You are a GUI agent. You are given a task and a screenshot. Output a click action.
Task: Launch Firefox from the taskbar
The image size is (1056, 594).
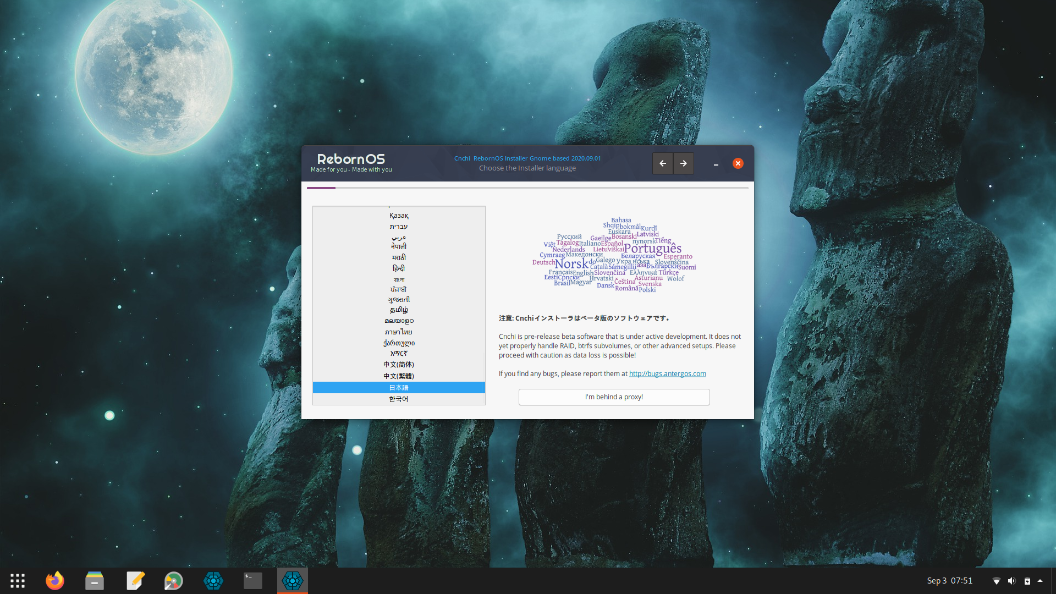coord(55,581)
